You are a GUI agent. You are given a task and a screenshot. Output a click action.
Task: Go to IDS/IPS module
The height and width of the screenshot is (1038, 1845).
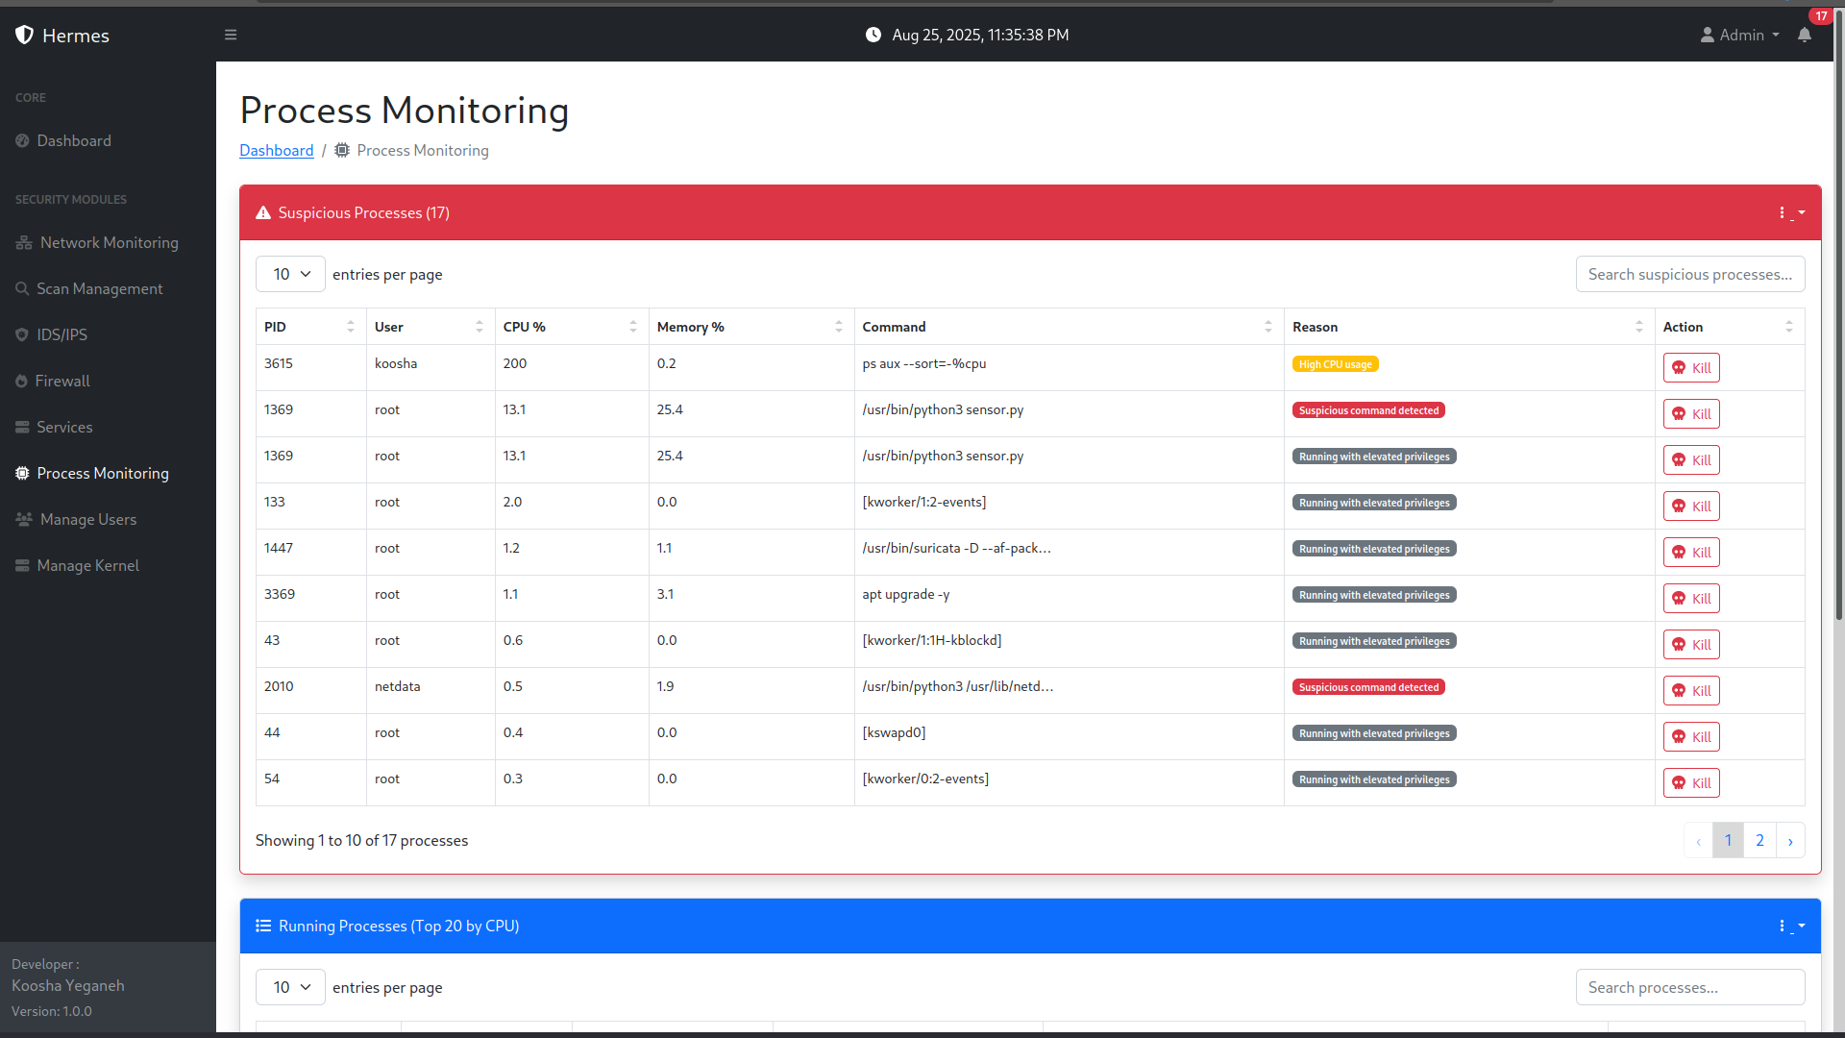(61, 334)
